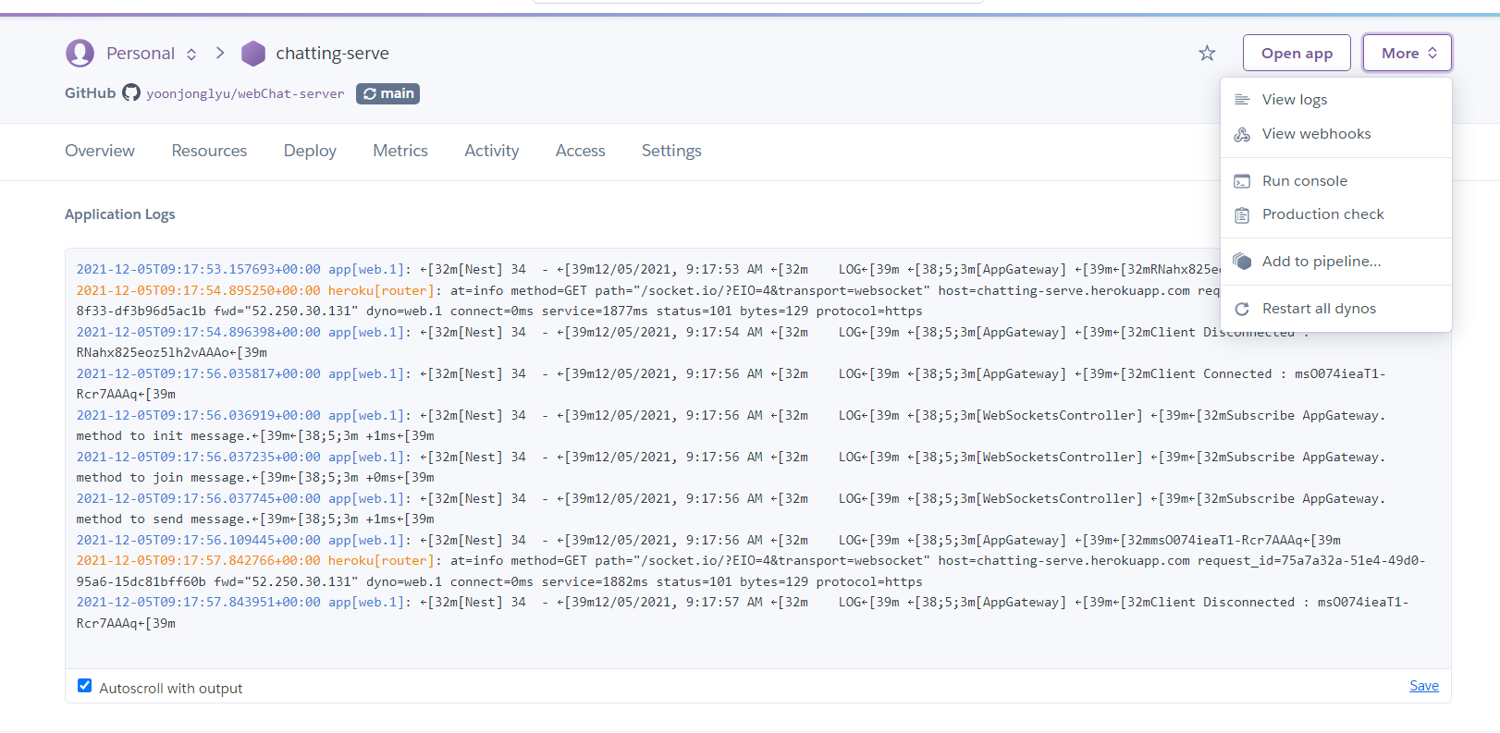Viewport: 1500px width, 733px height.
Task: Click the Open app button
Action: click(1297, 53)
